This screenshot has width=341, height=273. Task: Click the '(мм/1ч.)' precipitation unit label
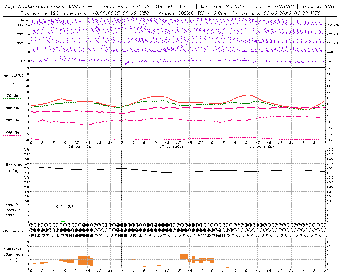coord(14,215)
